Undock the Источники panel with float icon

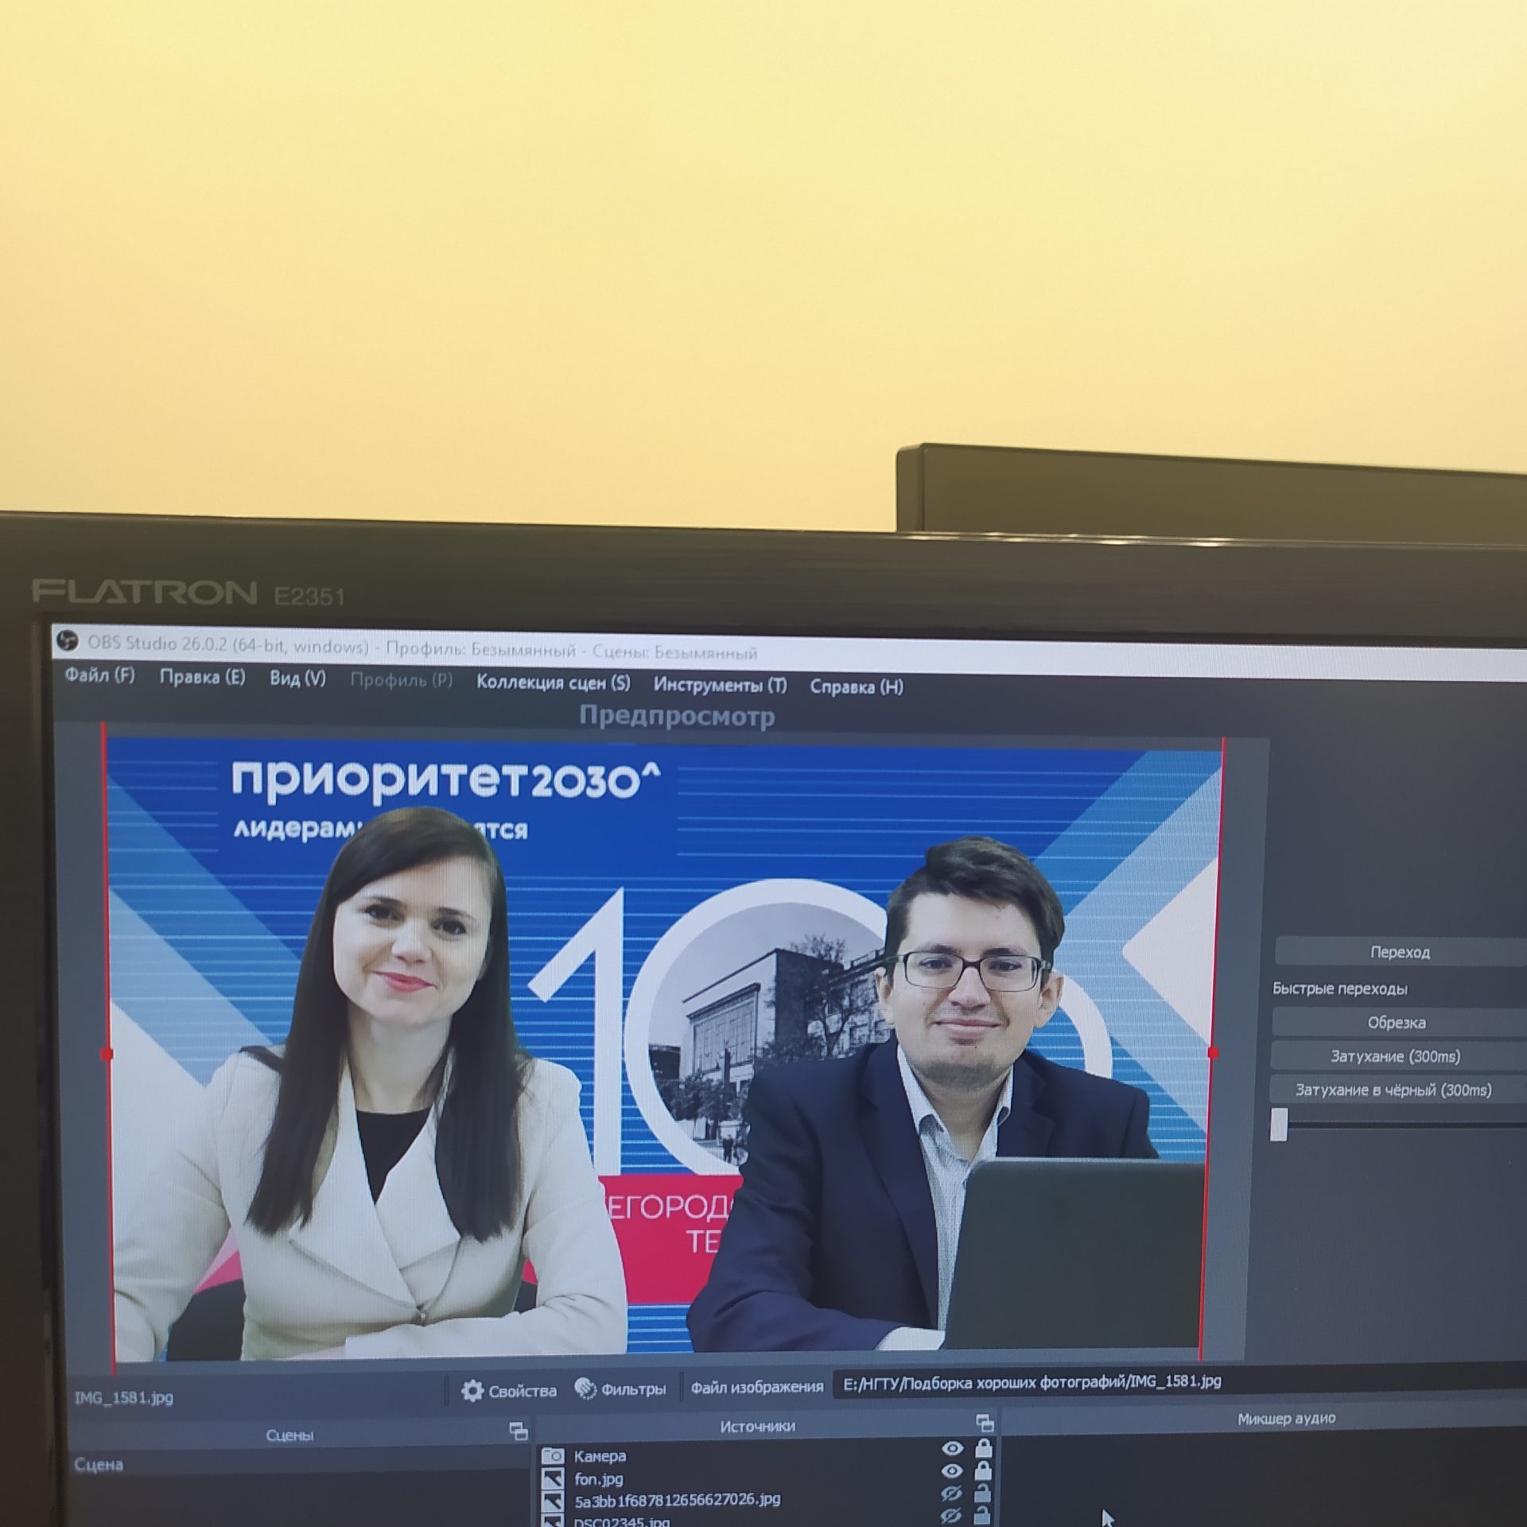(x=985, y=1424)
